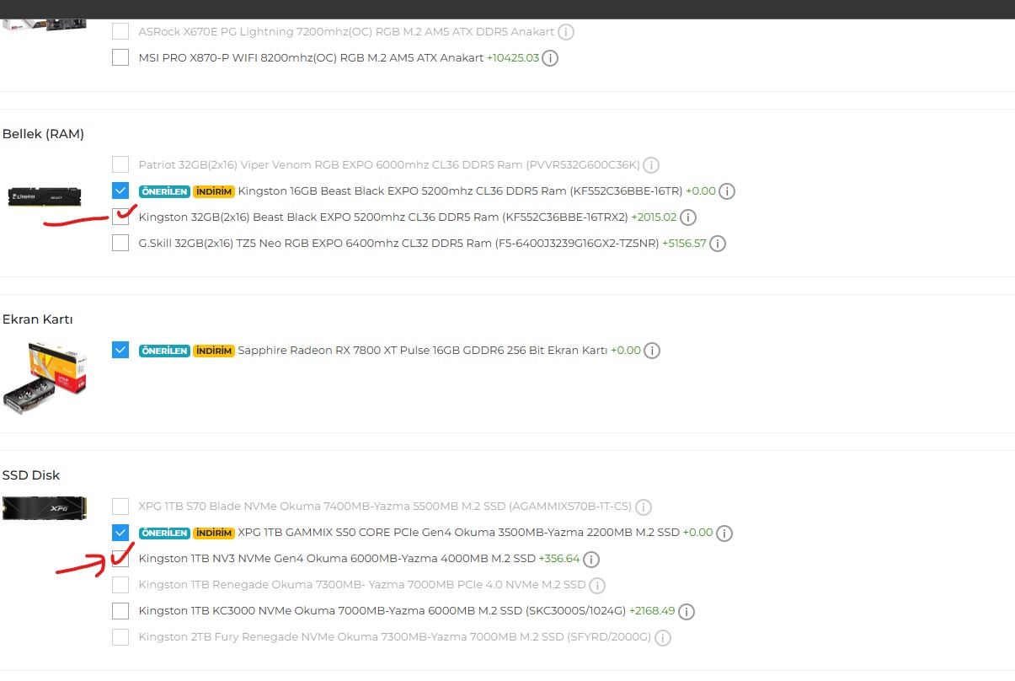This screenshot has width=1015, height=681.
Task: Select Kingston 32GB(2x16) Beast Black RAM checkbox
Action: point(120,217)
